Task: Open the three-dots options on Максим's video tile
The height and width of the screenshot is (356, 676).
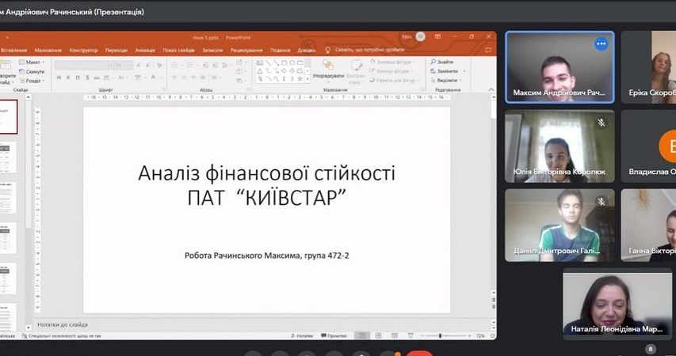Action: (602, 44)
